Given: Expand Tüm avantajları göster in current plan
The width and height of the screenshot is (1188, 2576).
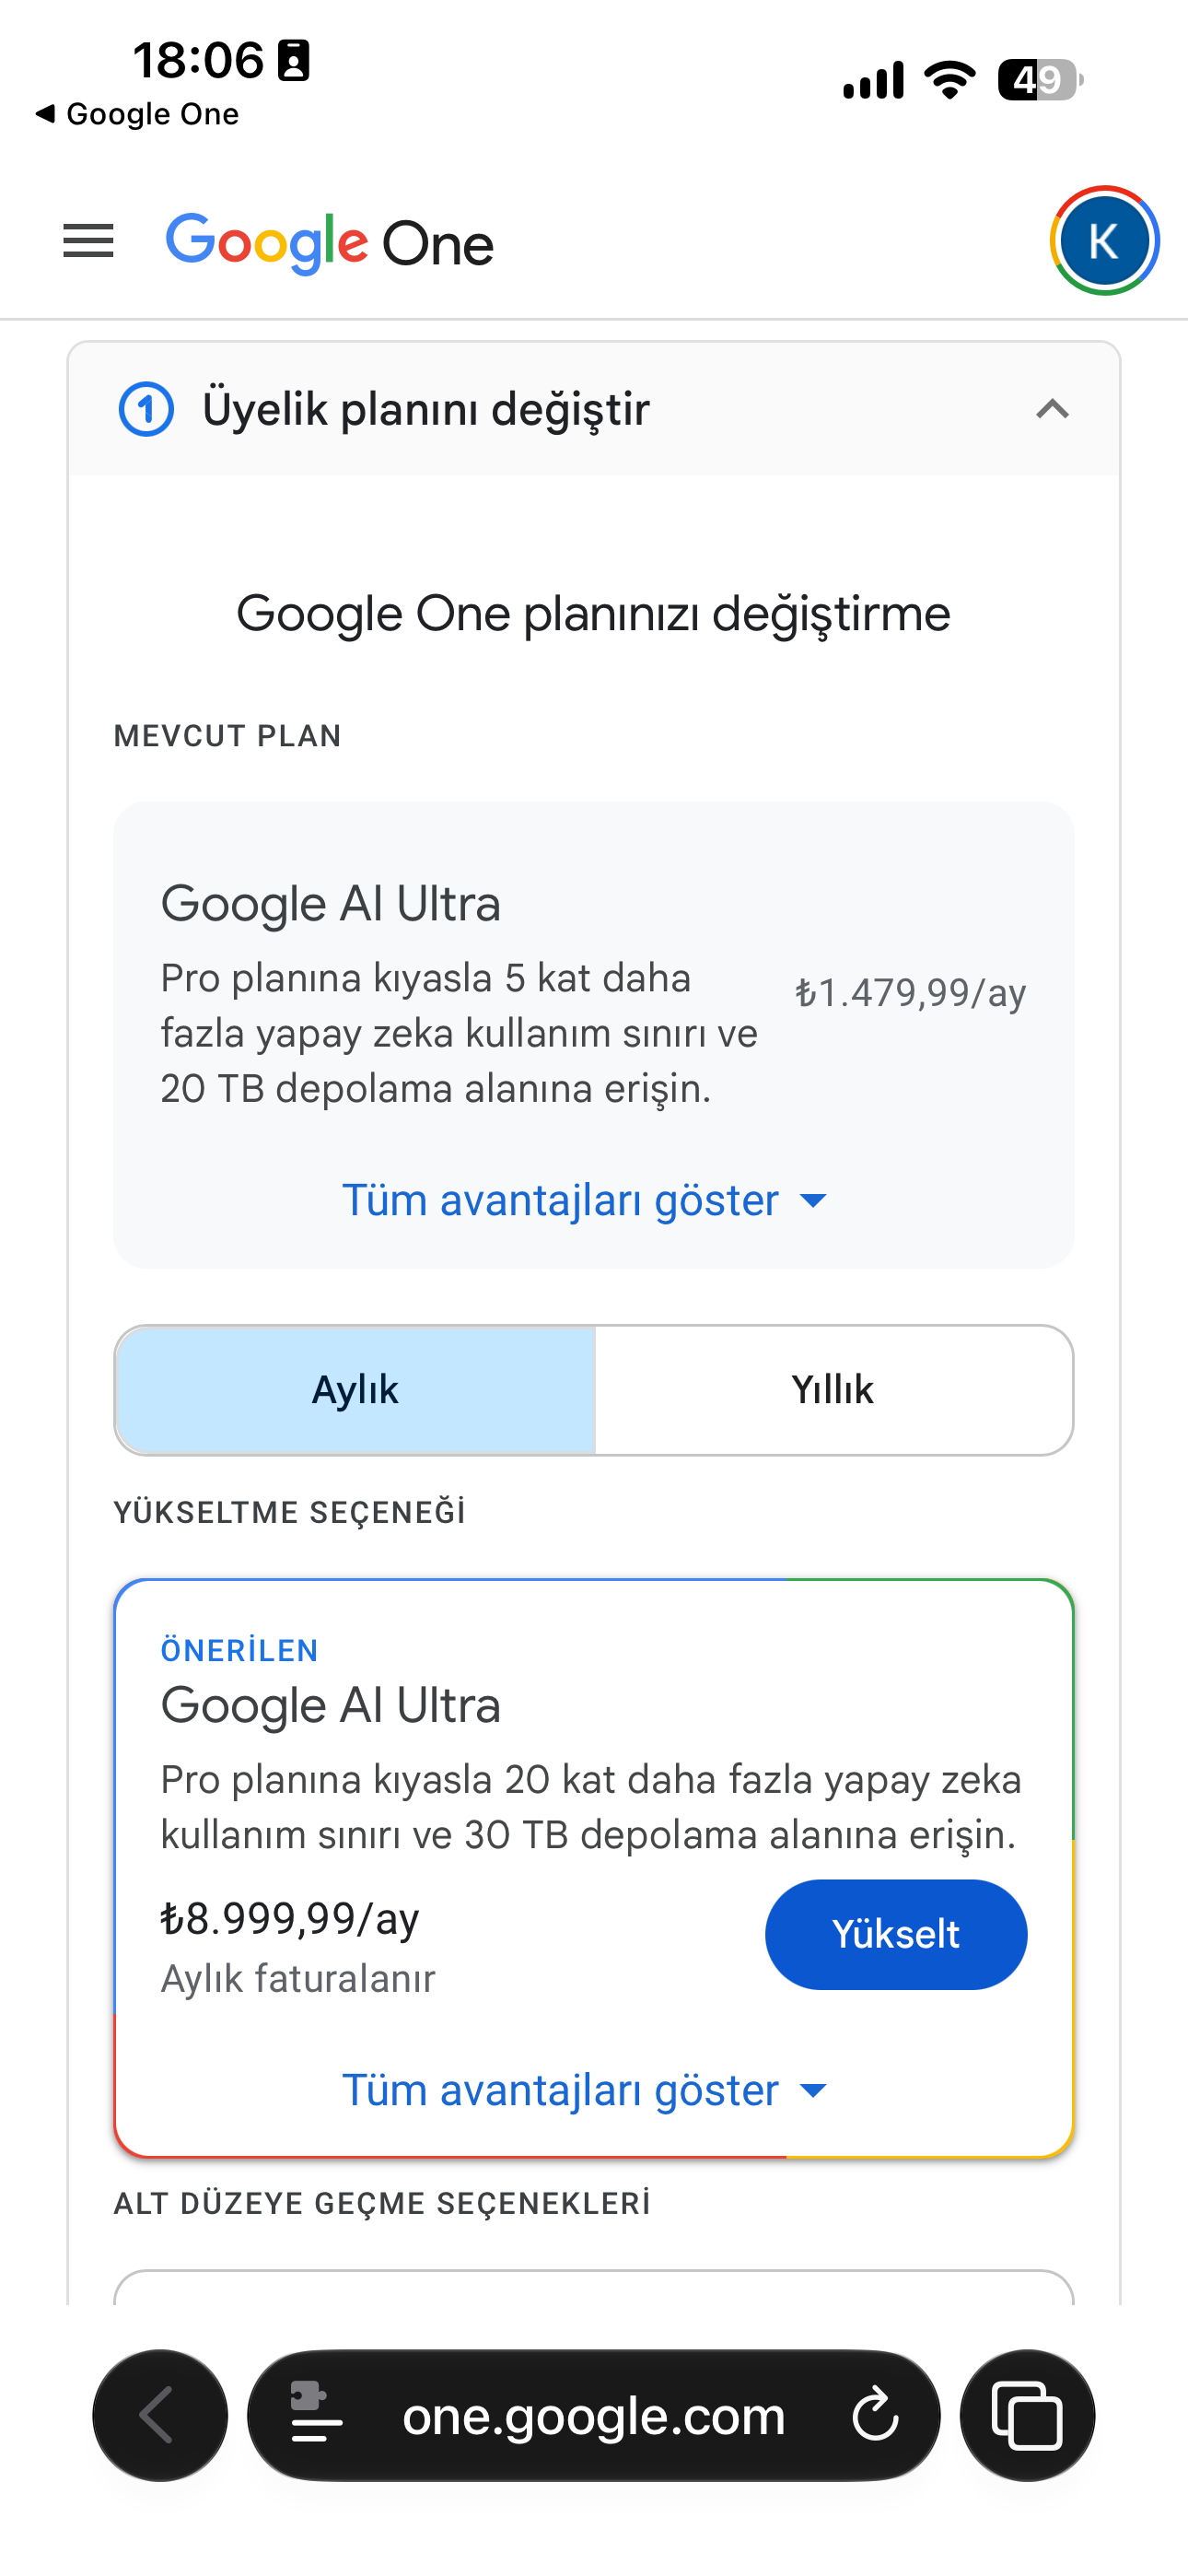Looking at the screenshot, I should click(x=585, y=1200).
